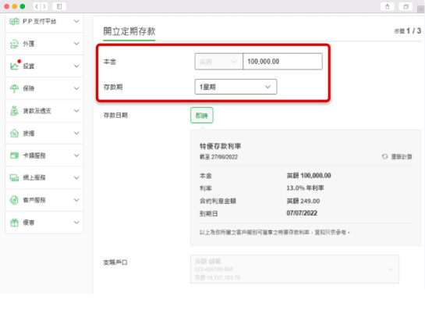425x310 pixels.
Task: Toggle the browser sidebar button
Action: [59, 6]
